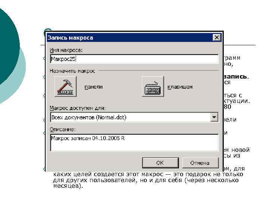
Task: Select the 'Всех документов (Normal.dot)' combo box
Action: coord(134,117)
